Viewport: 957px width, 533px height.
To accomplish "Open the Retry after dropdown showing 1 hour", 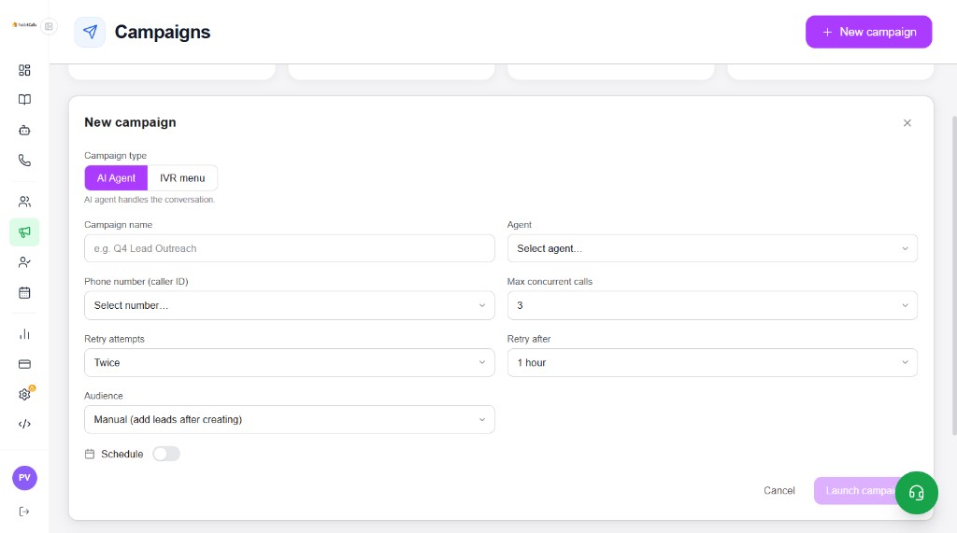I will (x=712, y=363).
